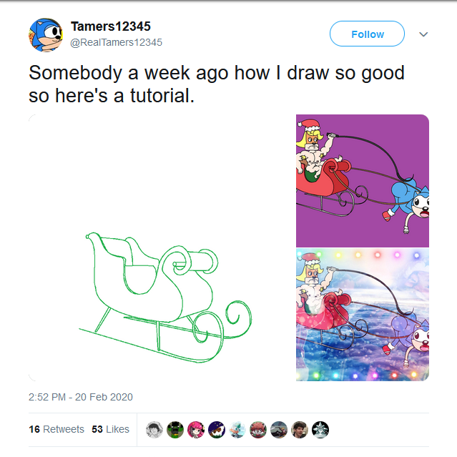Expand the tweet options chevron
The width and height of the screenshot is (457, 457).
[423, 34]
